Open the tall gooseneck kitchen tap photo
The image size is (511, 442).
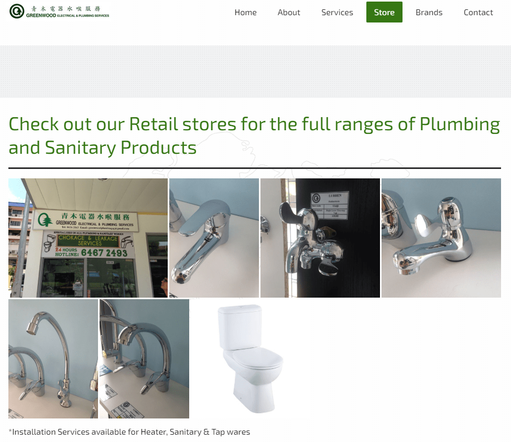(x=53, y=359)
